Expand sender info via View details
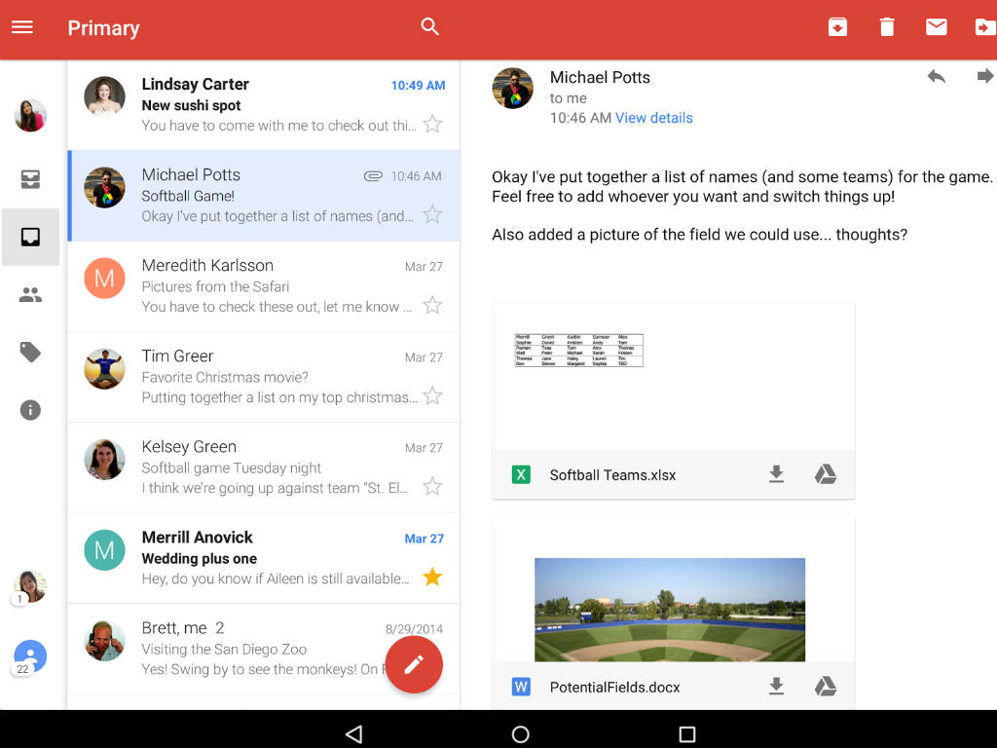This screenshot has height=748, width=997. coord(654,118)
